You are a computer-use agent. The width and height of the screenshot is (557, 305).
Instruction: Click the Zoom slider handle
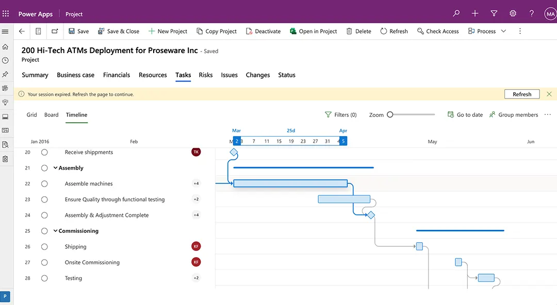(390, 115)
